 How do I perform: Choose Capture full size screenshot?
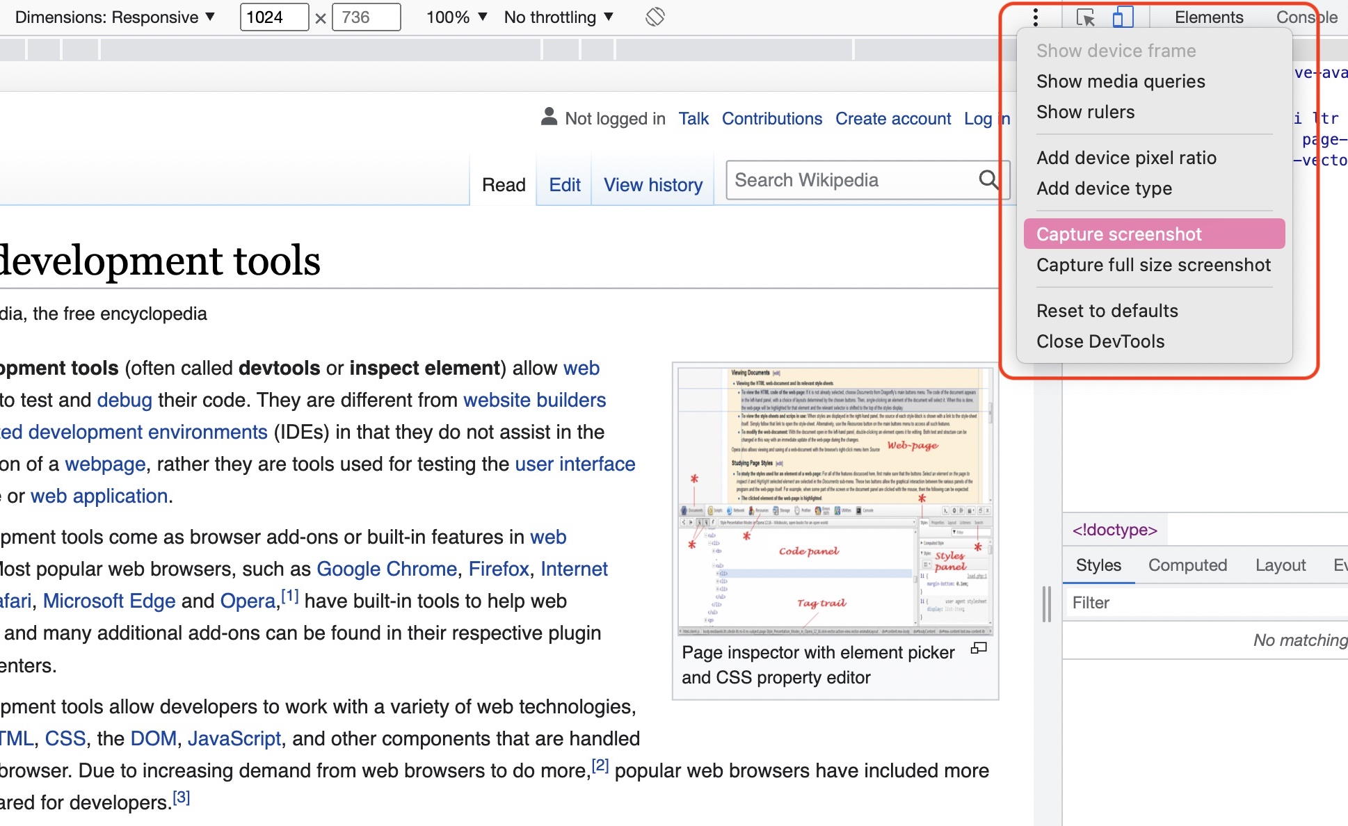(1153, 265)
